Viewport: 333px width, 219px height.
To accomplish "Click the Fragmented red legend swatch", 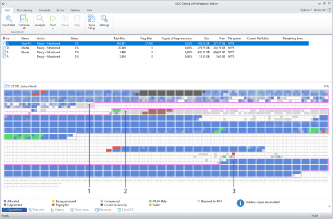I will pos(5,205).
